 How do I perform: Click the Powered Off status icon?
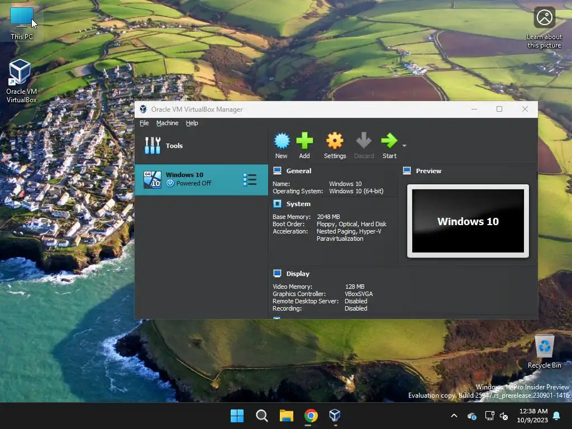[170, 183]
